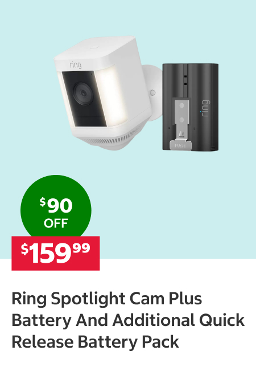256x375 pixels.
Task: Click the small oval button atop the camera
Action: [x=94, y=47]
